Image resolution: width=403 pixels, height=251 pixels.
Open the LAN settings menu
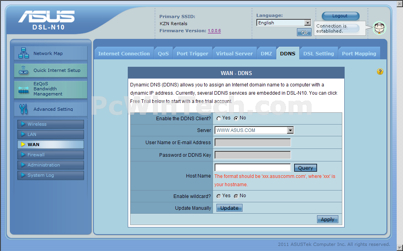pos(50,134)
